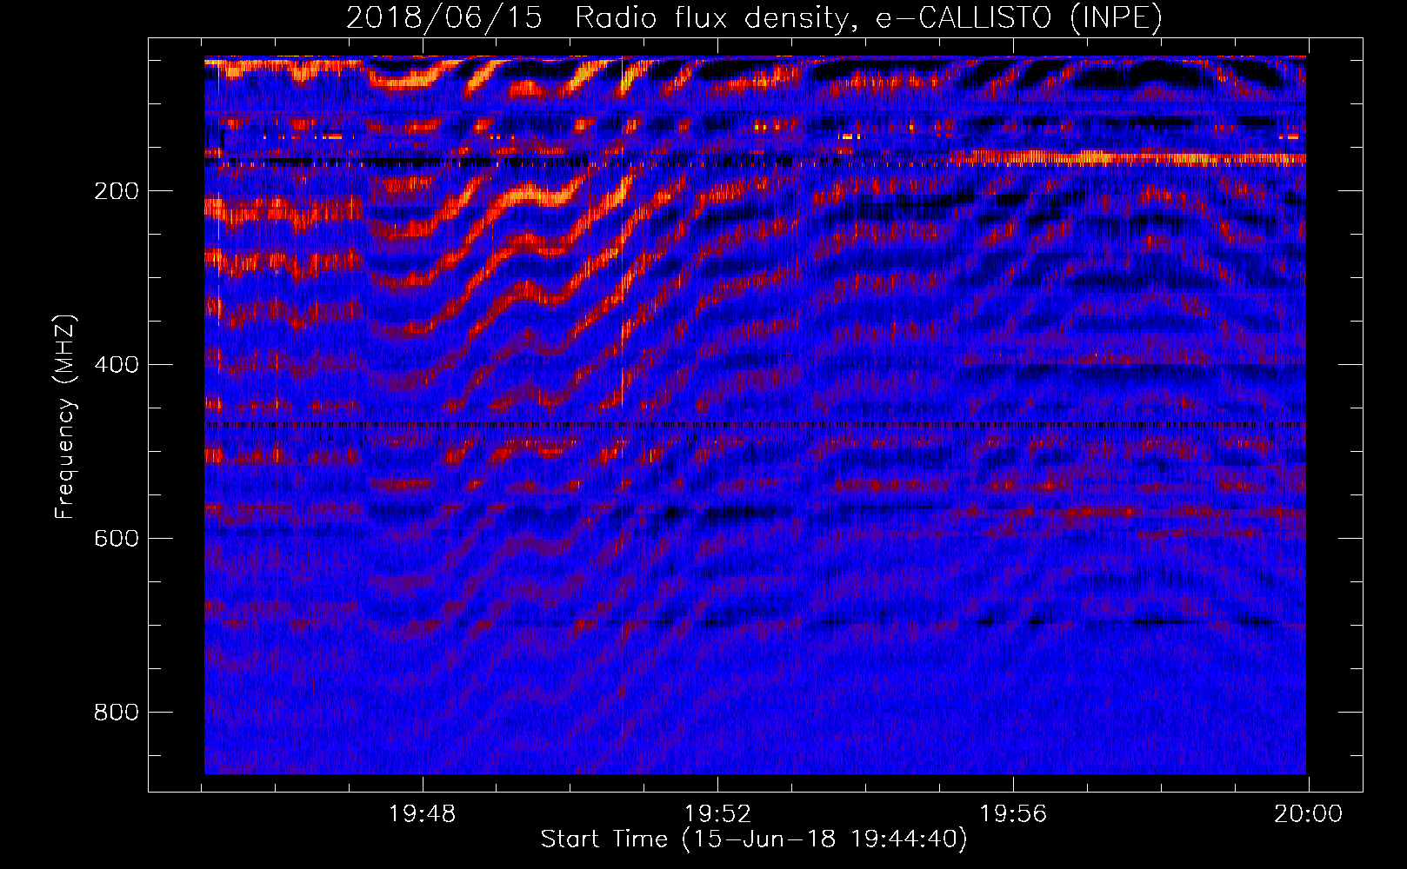Viewport: 1407px width, 869px height.
Task: Click the 19:52 time tick label
Action: pyautogui.click(x=717, y=814)
